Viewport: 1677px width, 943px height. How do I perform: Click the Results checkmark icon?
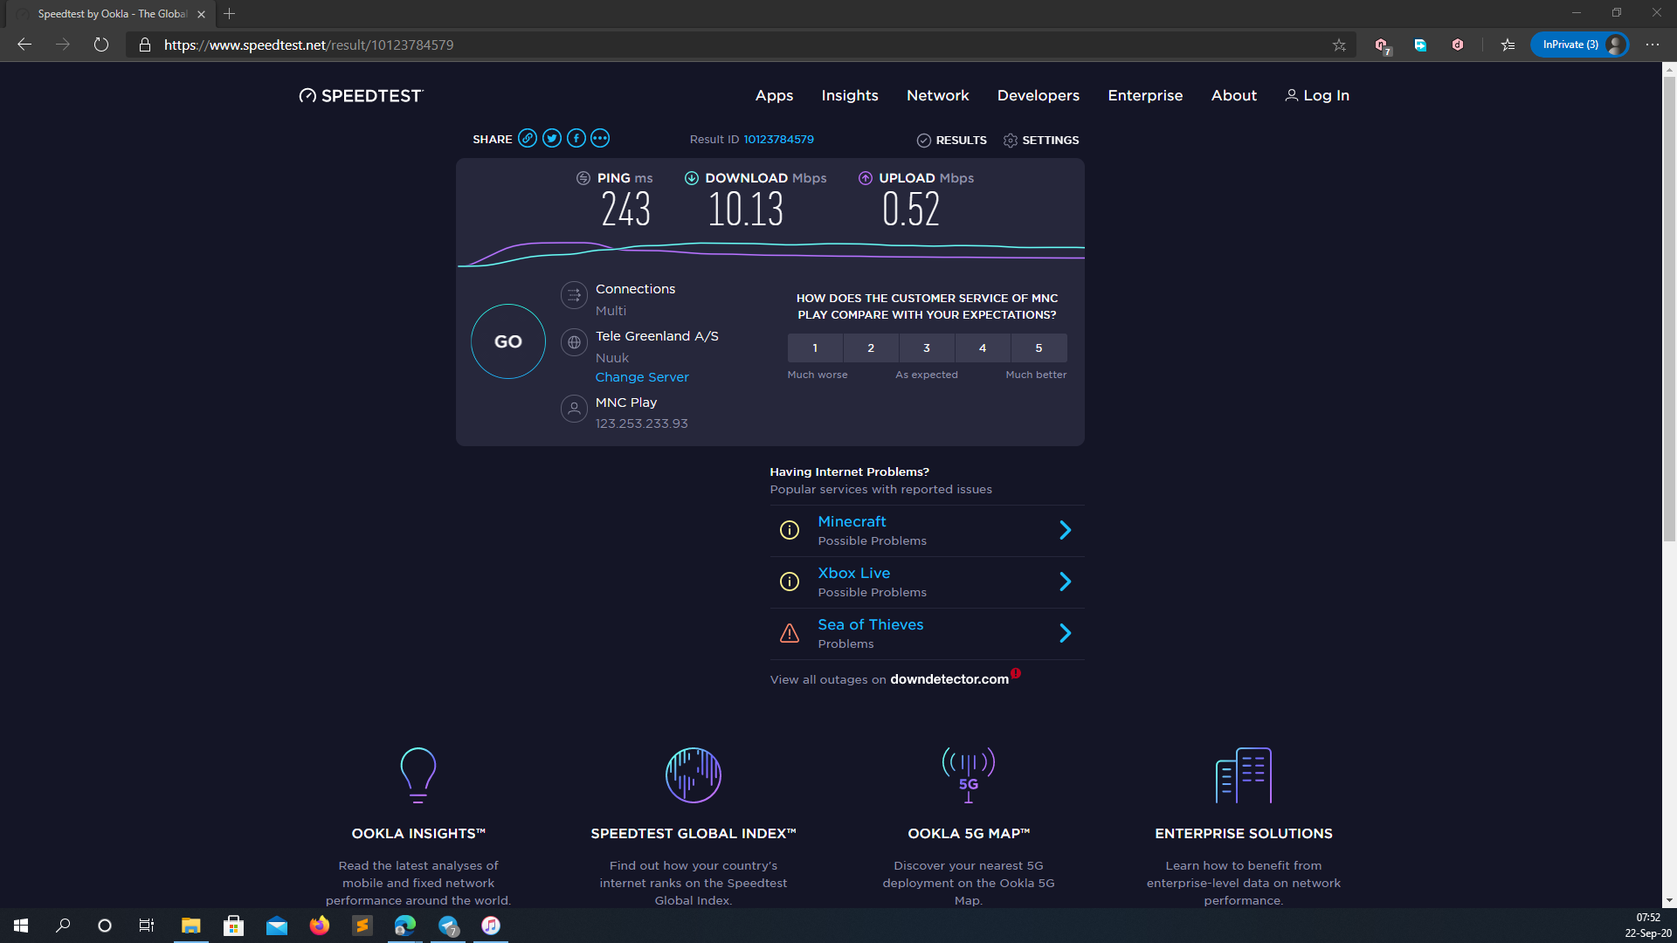923,141
